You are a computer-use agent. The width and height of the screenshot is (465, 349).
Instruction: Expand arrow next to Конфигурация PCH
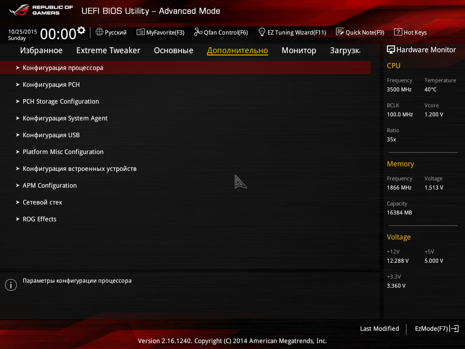[x=18, y=85]
